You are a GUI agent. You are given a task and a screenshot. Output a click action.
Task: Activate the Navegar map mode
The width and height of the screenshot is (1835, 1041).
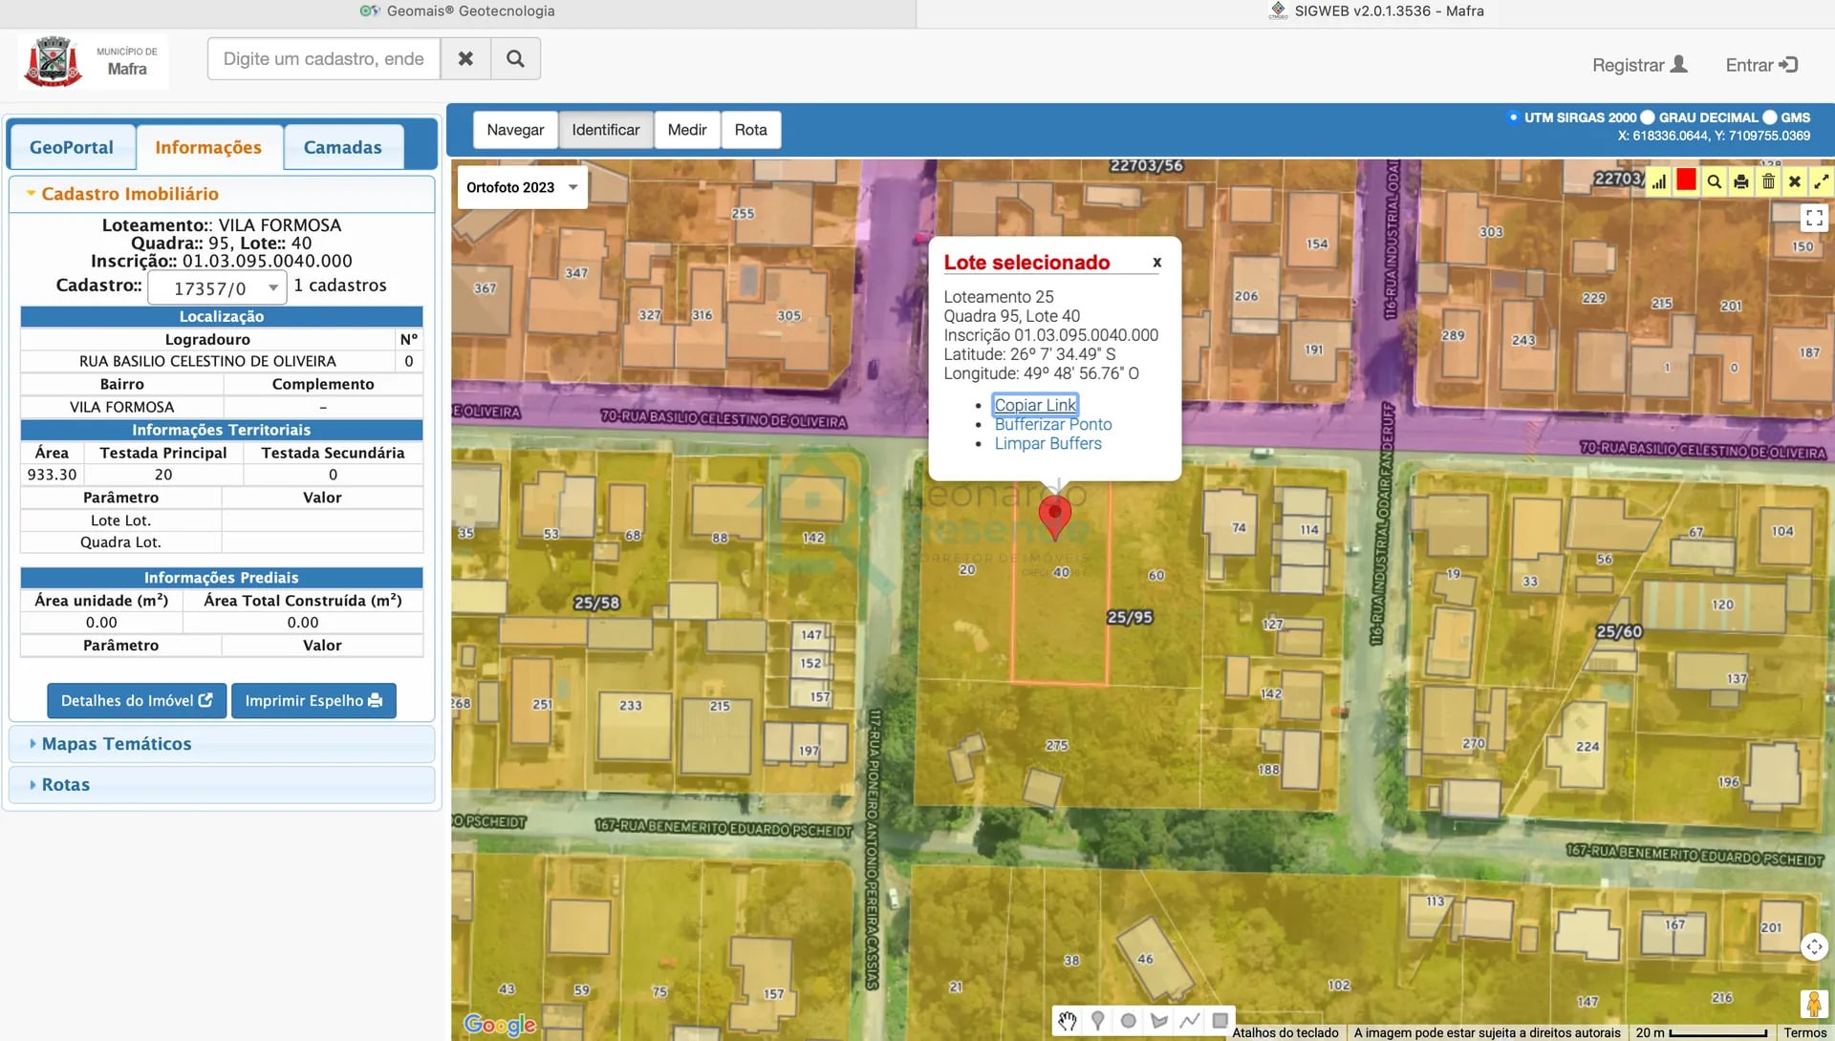point(515,130)
